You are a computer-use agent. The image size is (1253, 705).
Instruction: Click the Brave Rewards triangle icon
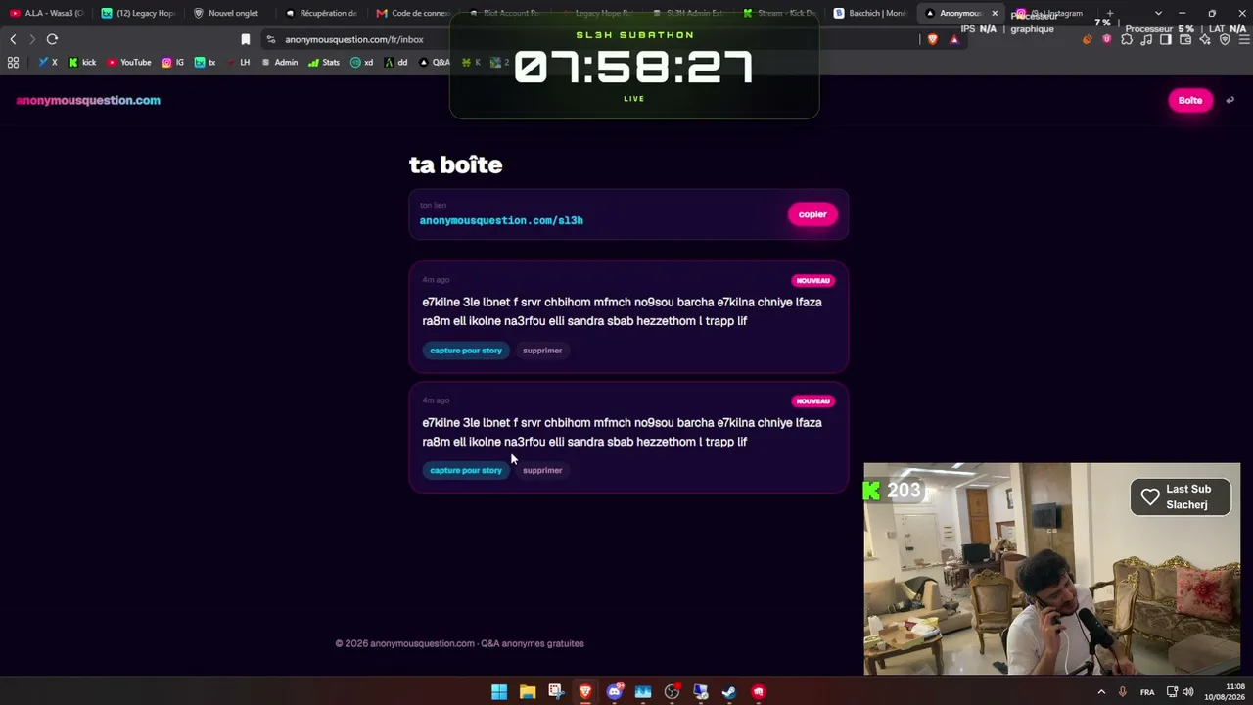click(x=954, y=39)
